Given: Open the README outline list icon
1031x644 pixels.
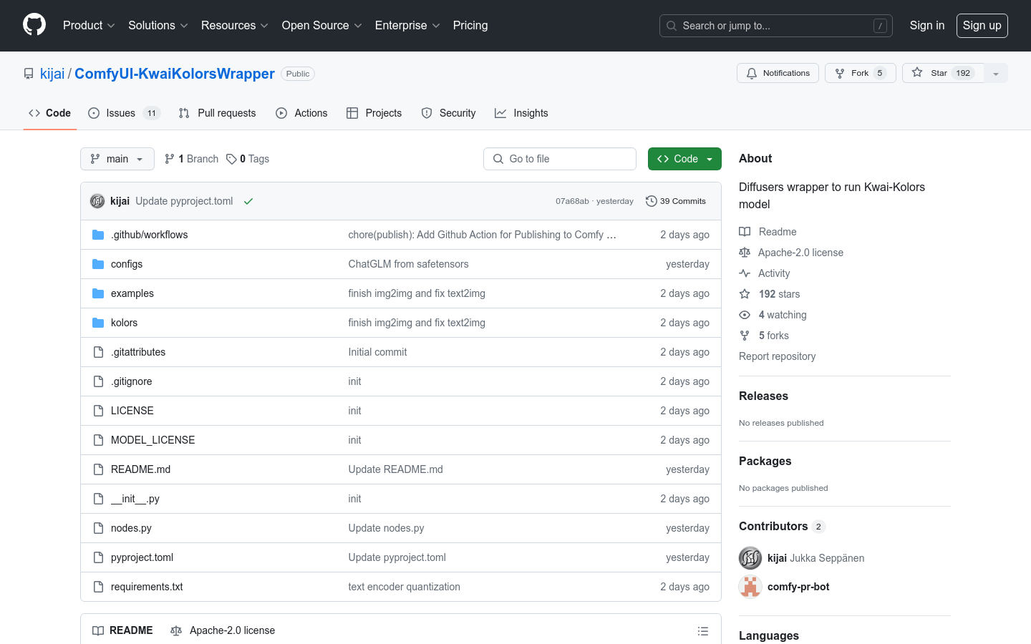Looking at the screenshot, I should [703, 631].
